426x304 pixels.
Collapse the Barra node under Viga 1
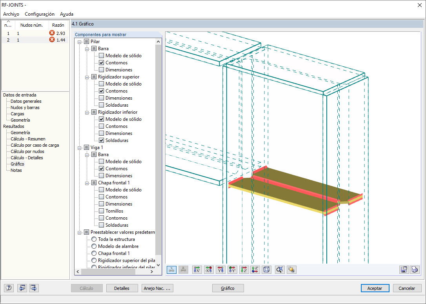click(x=87, y=155)
